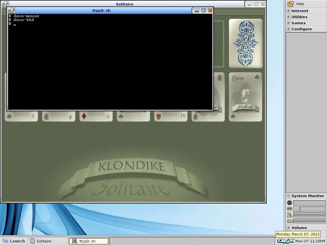327x245 pixels.
Task: Click the terminal taskbar computer icon
Action: point(74,241)
